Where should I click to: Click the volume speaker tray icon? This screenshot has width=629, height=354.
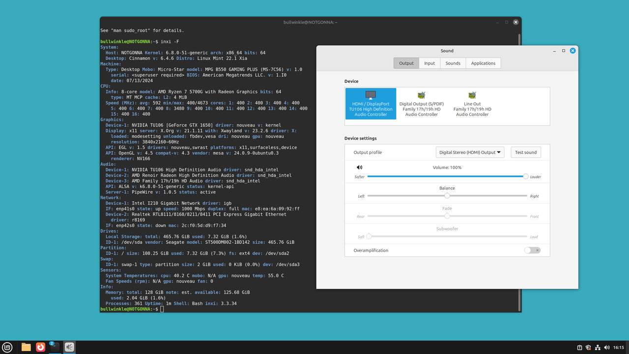606,347
